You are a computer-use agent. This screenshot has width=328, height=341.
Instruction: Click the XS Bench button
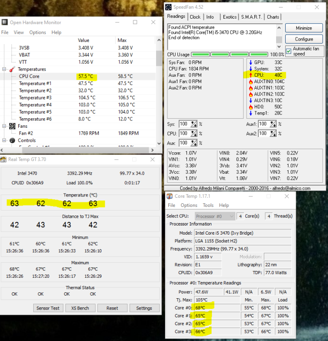(x=80, y=308)
